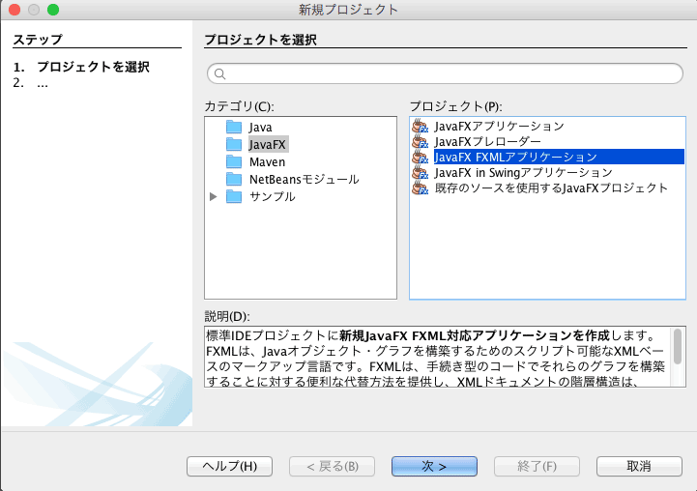Screen dimensions: 697x491
Task: Select the サンプル category
Action: pyautogui.click(x=272, y=196)
